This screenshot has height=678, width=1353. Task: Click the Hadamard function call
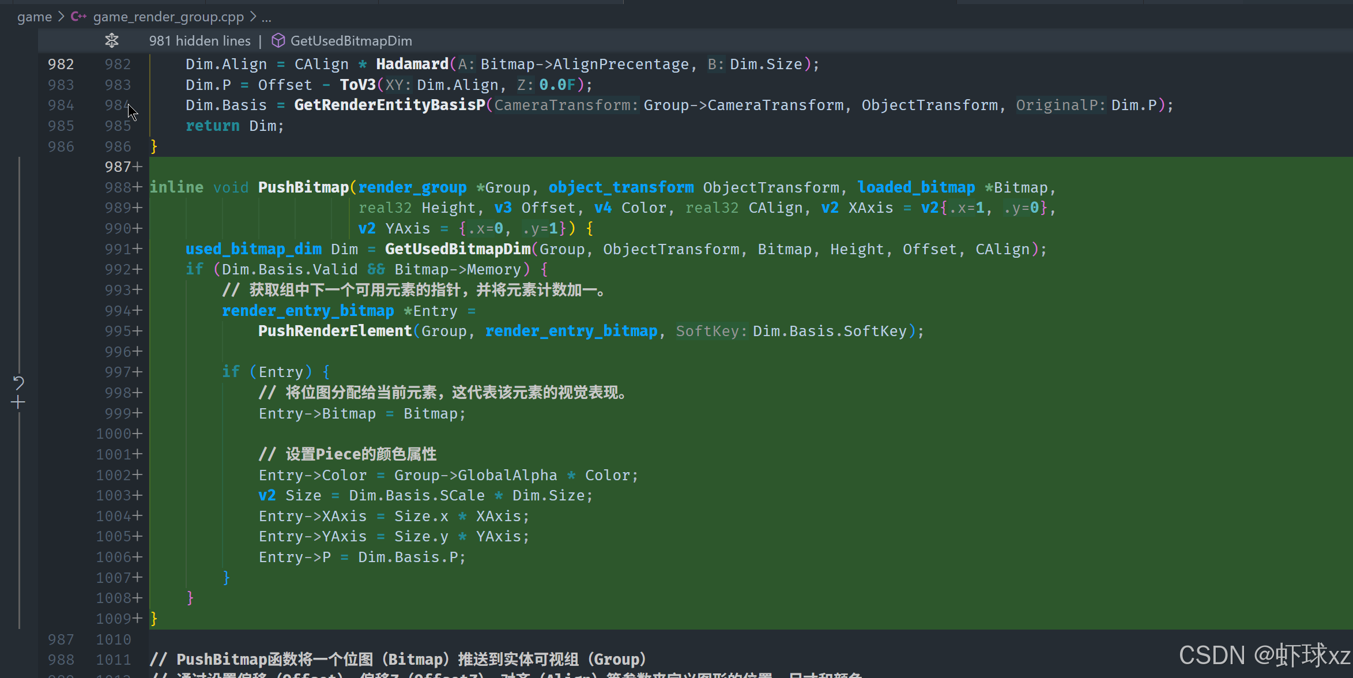click(x=412, y=64)
